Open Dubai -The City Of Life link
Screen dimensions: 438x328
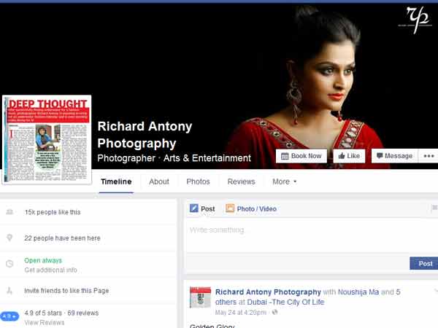coord(285,302)
